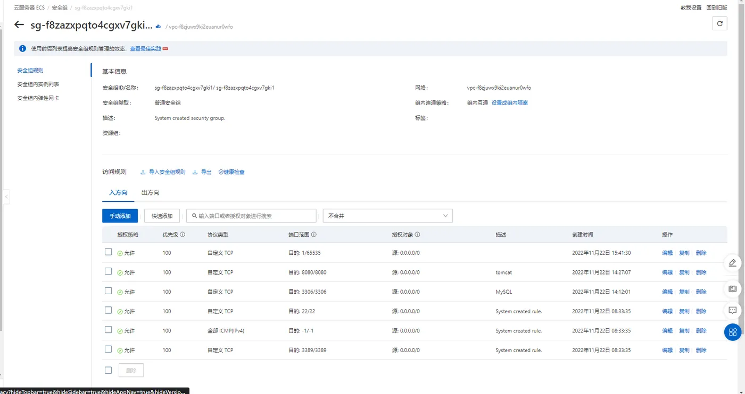Tick the select-all checkbox beside bottom 删除

tap(109, 370)
